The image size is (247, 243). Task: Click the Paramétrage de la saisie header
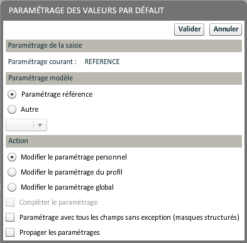tap(124, 46)
